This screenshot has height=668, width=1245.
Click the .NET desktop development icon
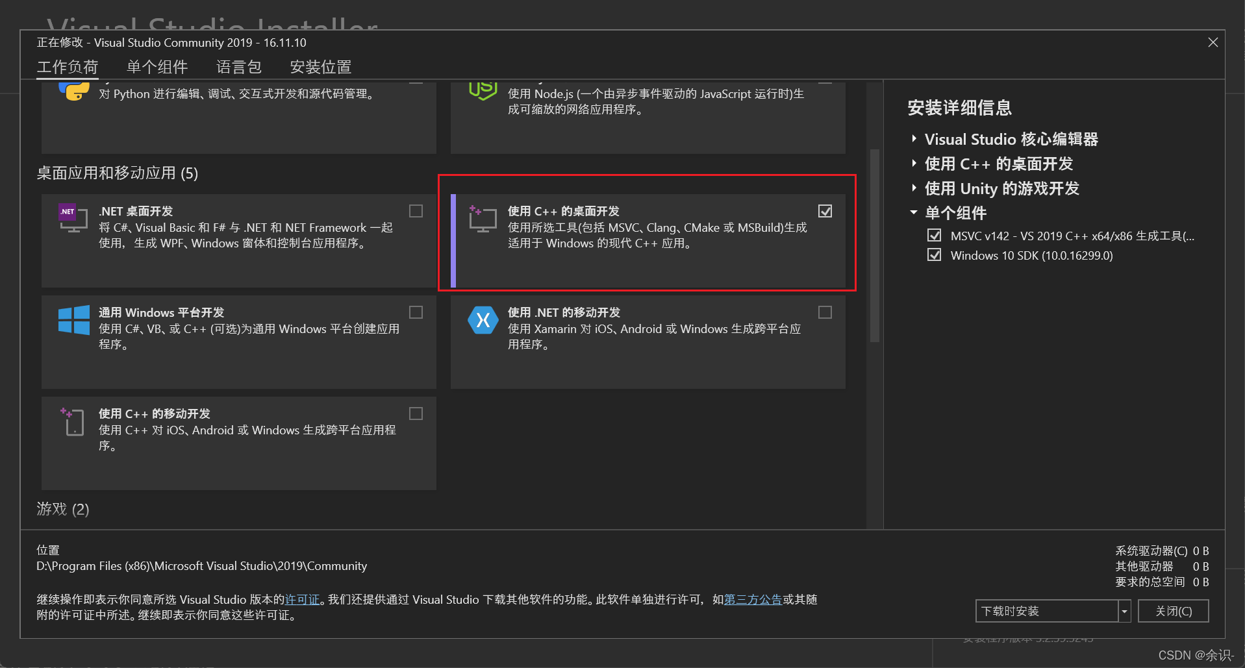[73, 218]
